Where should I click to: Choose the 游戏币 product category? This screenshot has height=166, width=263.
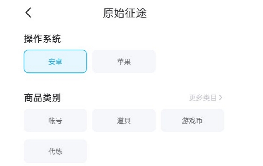coord(192,121)
